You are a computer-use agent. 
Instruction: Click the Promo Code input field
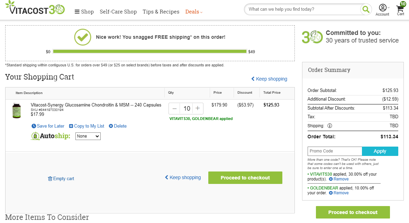pos(335,151)
